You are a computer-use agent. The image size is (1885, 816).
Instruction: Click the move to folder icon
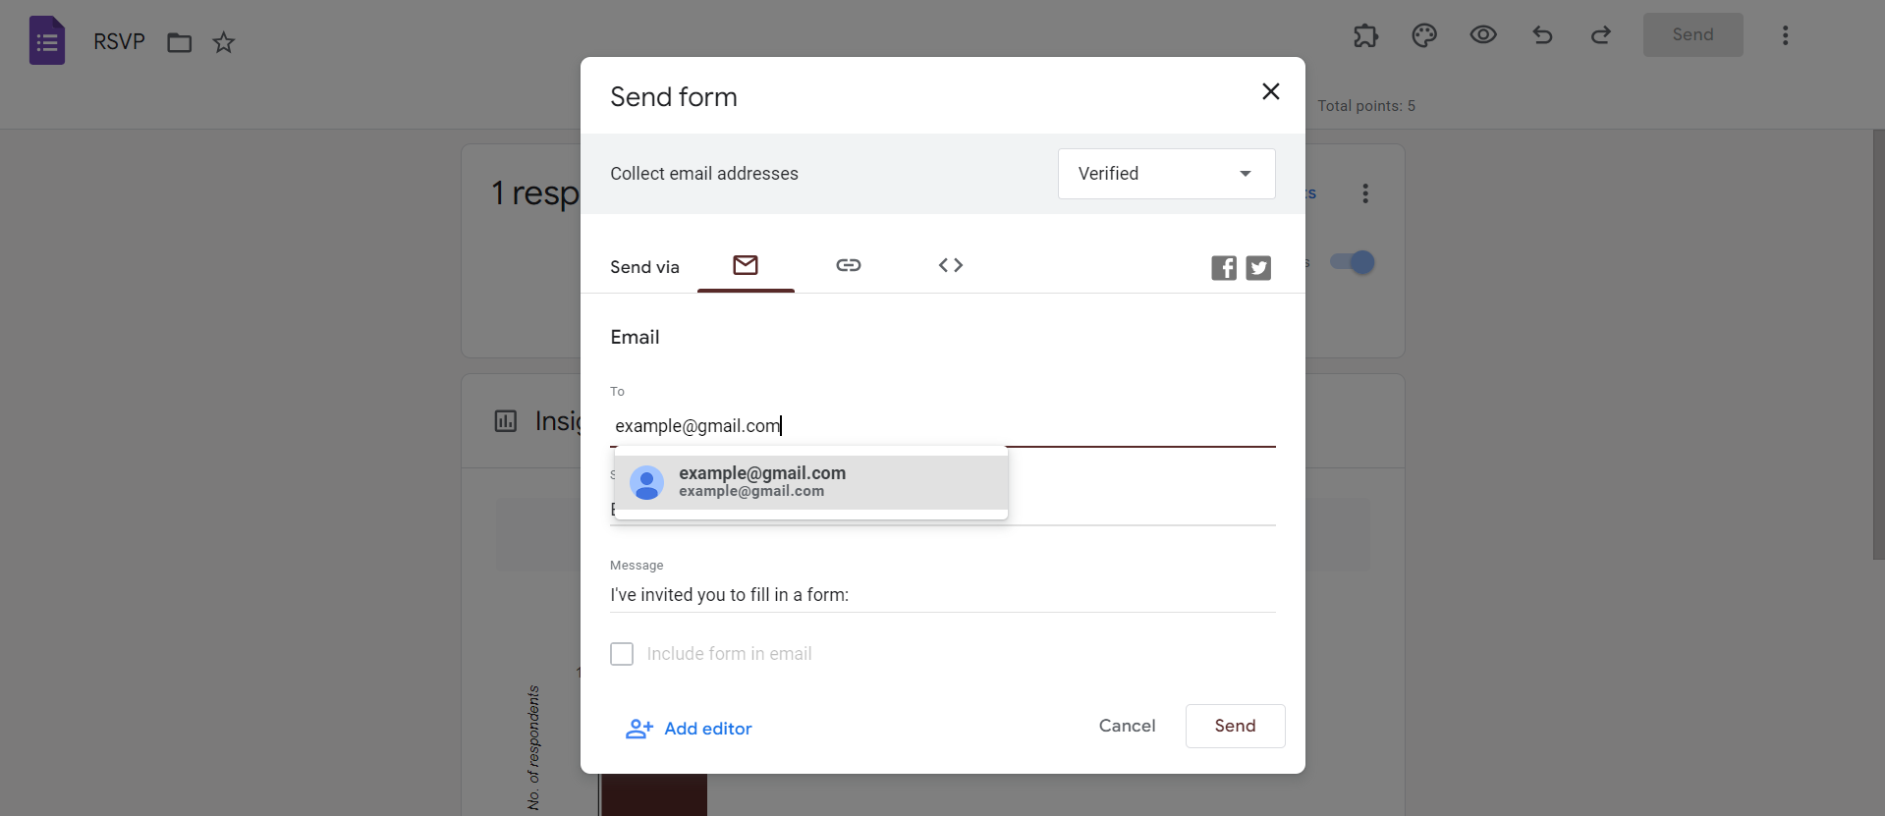[x=179, y=42]
